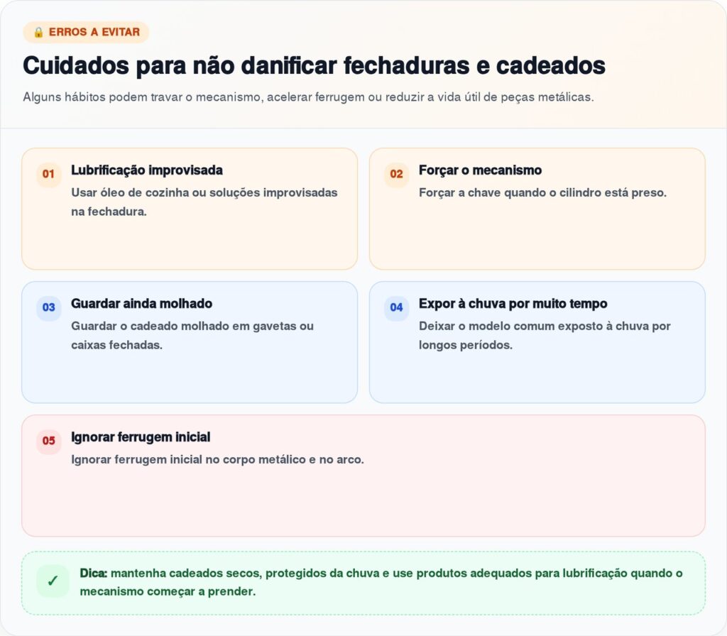Screen dimensions: 727x636
Task: Click the bold 'Dica:' label in the green tip
Action: 93,573
